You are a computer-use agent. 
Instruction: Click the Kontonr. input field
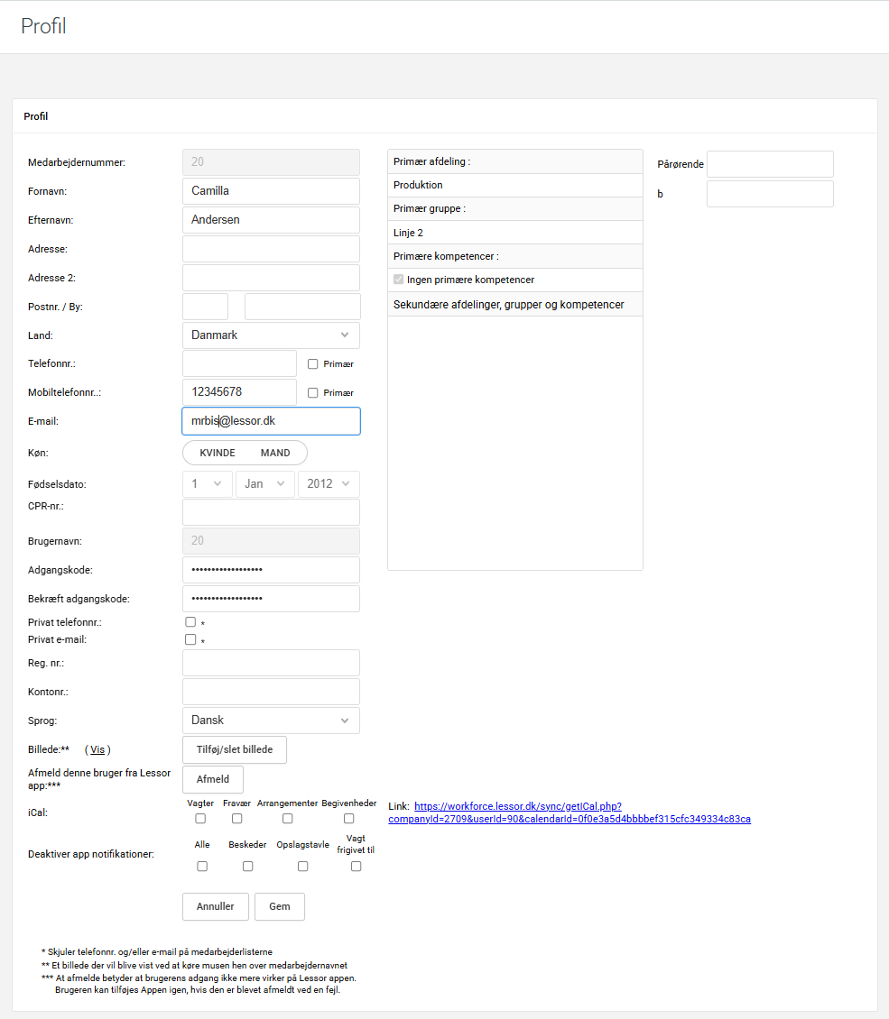tap(271, 692)
